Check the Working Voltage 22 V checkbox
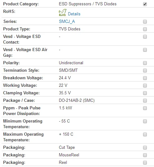The image size is (154, 167). point(145,86)
